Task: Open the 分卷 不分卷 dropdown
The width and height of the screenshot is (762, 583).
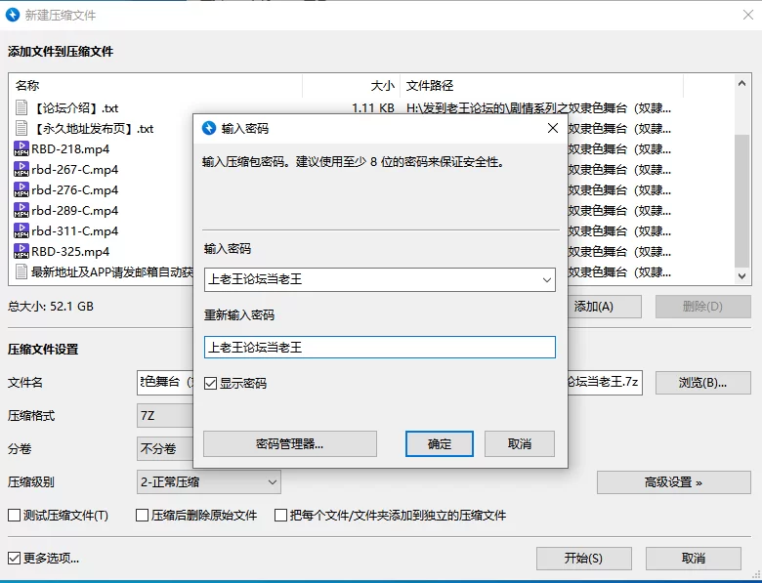Action: (x=165, y=448)
